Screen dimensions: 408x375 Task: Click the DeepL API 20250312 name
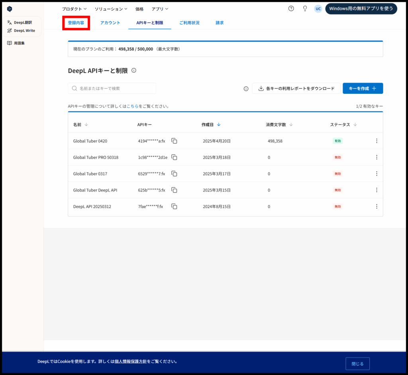tap(92, 207)
